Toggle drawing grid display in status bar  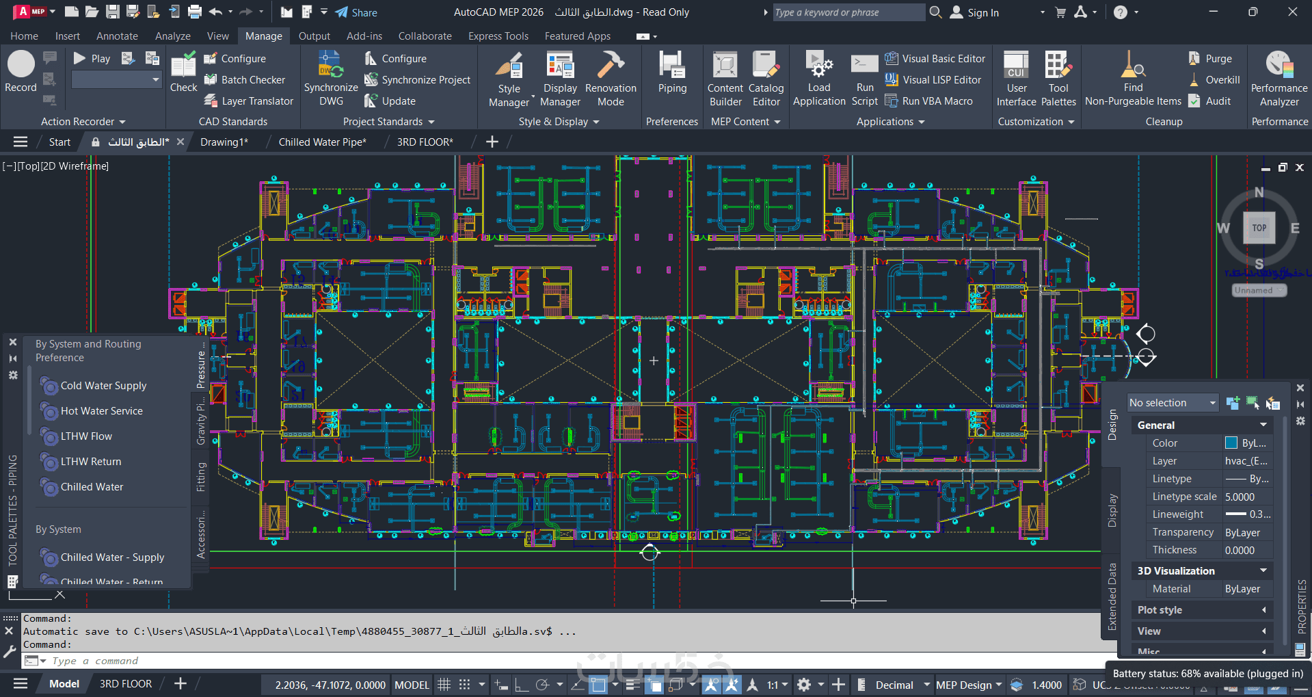(x=444, y=685)
